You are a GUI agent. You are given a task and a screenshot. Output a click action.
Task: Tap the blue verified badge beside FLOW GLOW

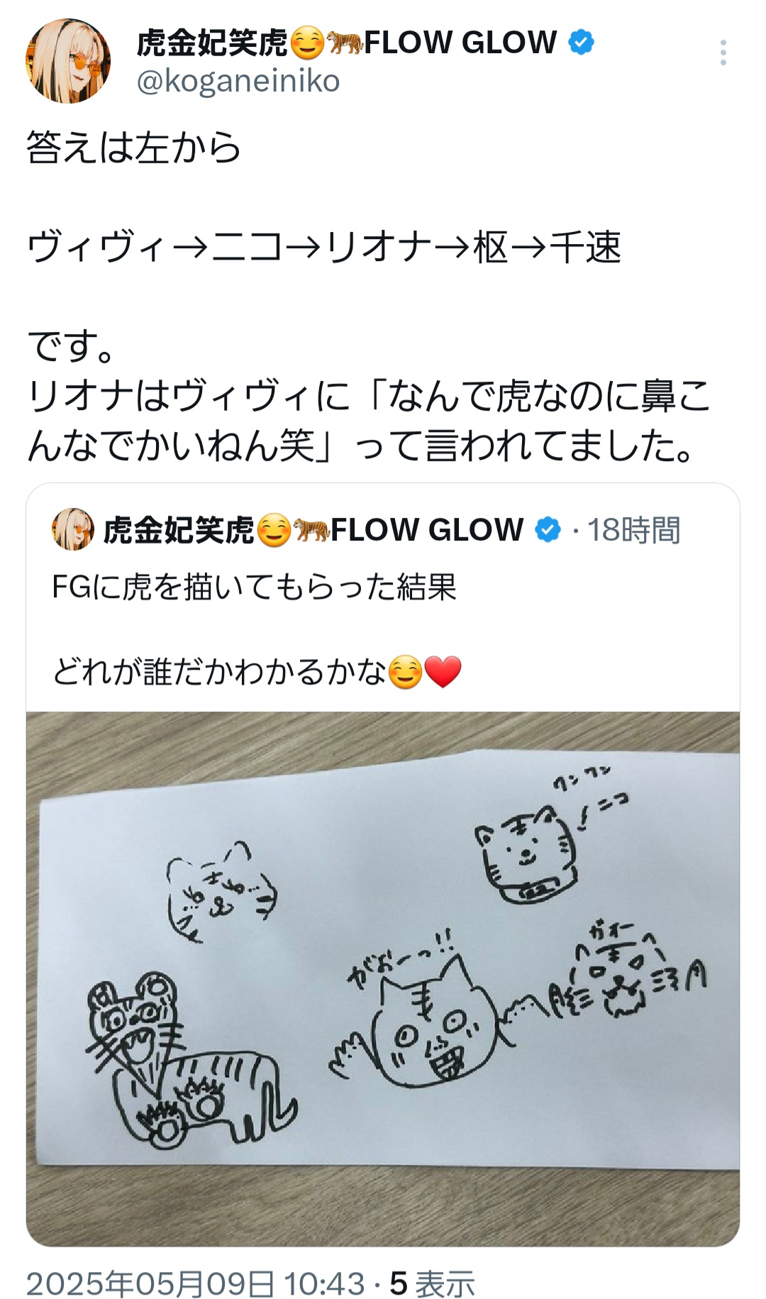coord(581,42)
